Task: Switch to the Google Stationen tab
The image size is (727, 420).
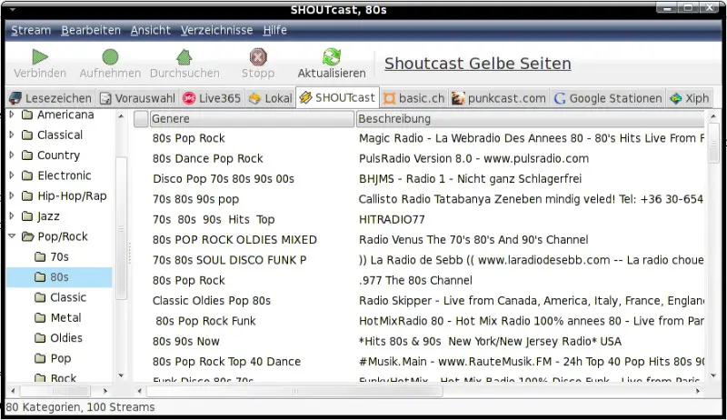Action: coord(608,98)
